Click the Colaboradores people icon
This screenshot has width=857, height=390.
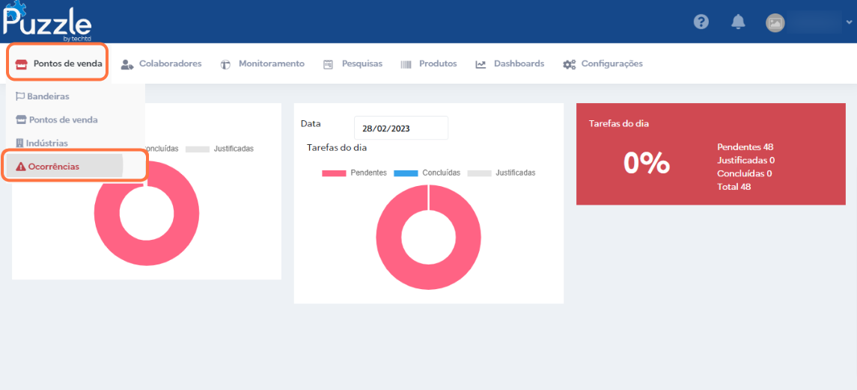point(127,64)
